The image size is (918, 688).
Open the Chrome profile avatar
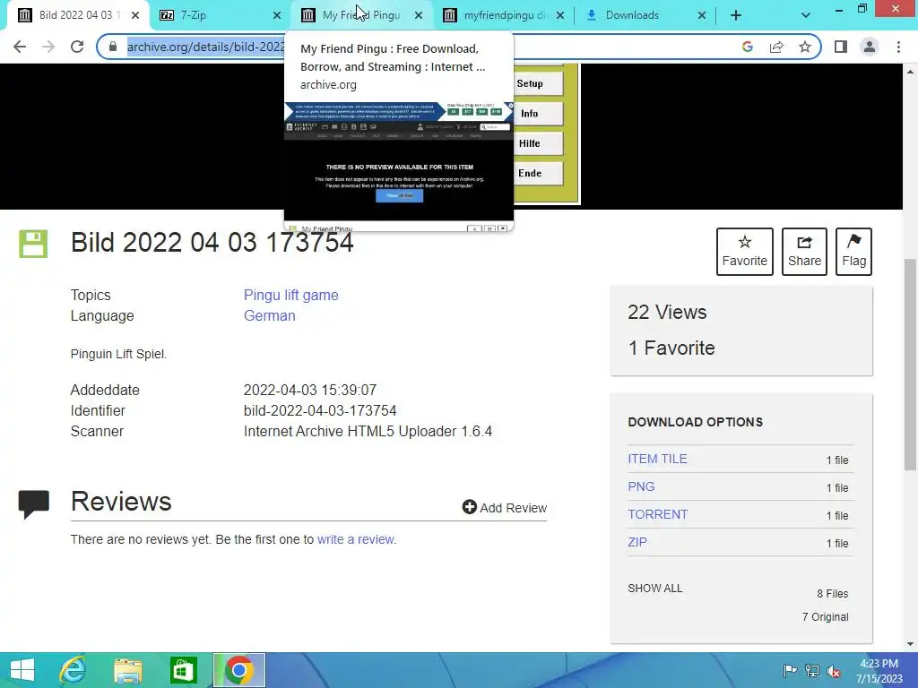870,47
